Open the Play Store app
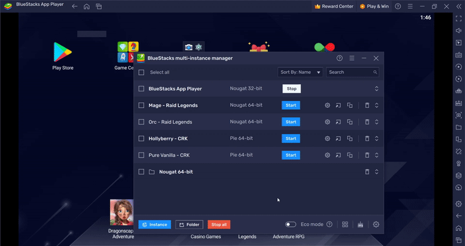This screenshot has width=465, height=246. click(x=63, y=56)
